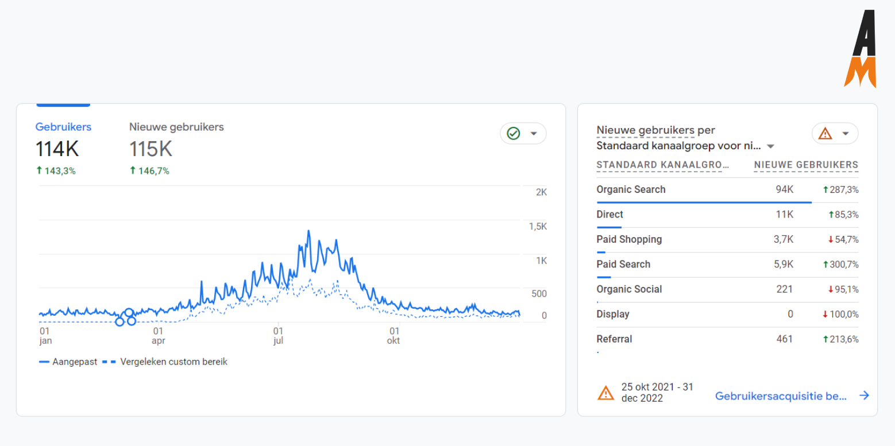Click the 85,3% change for Direct
The width and height of the screenshot is (895, 446).
pyautogui.click(x=843, y=215)
